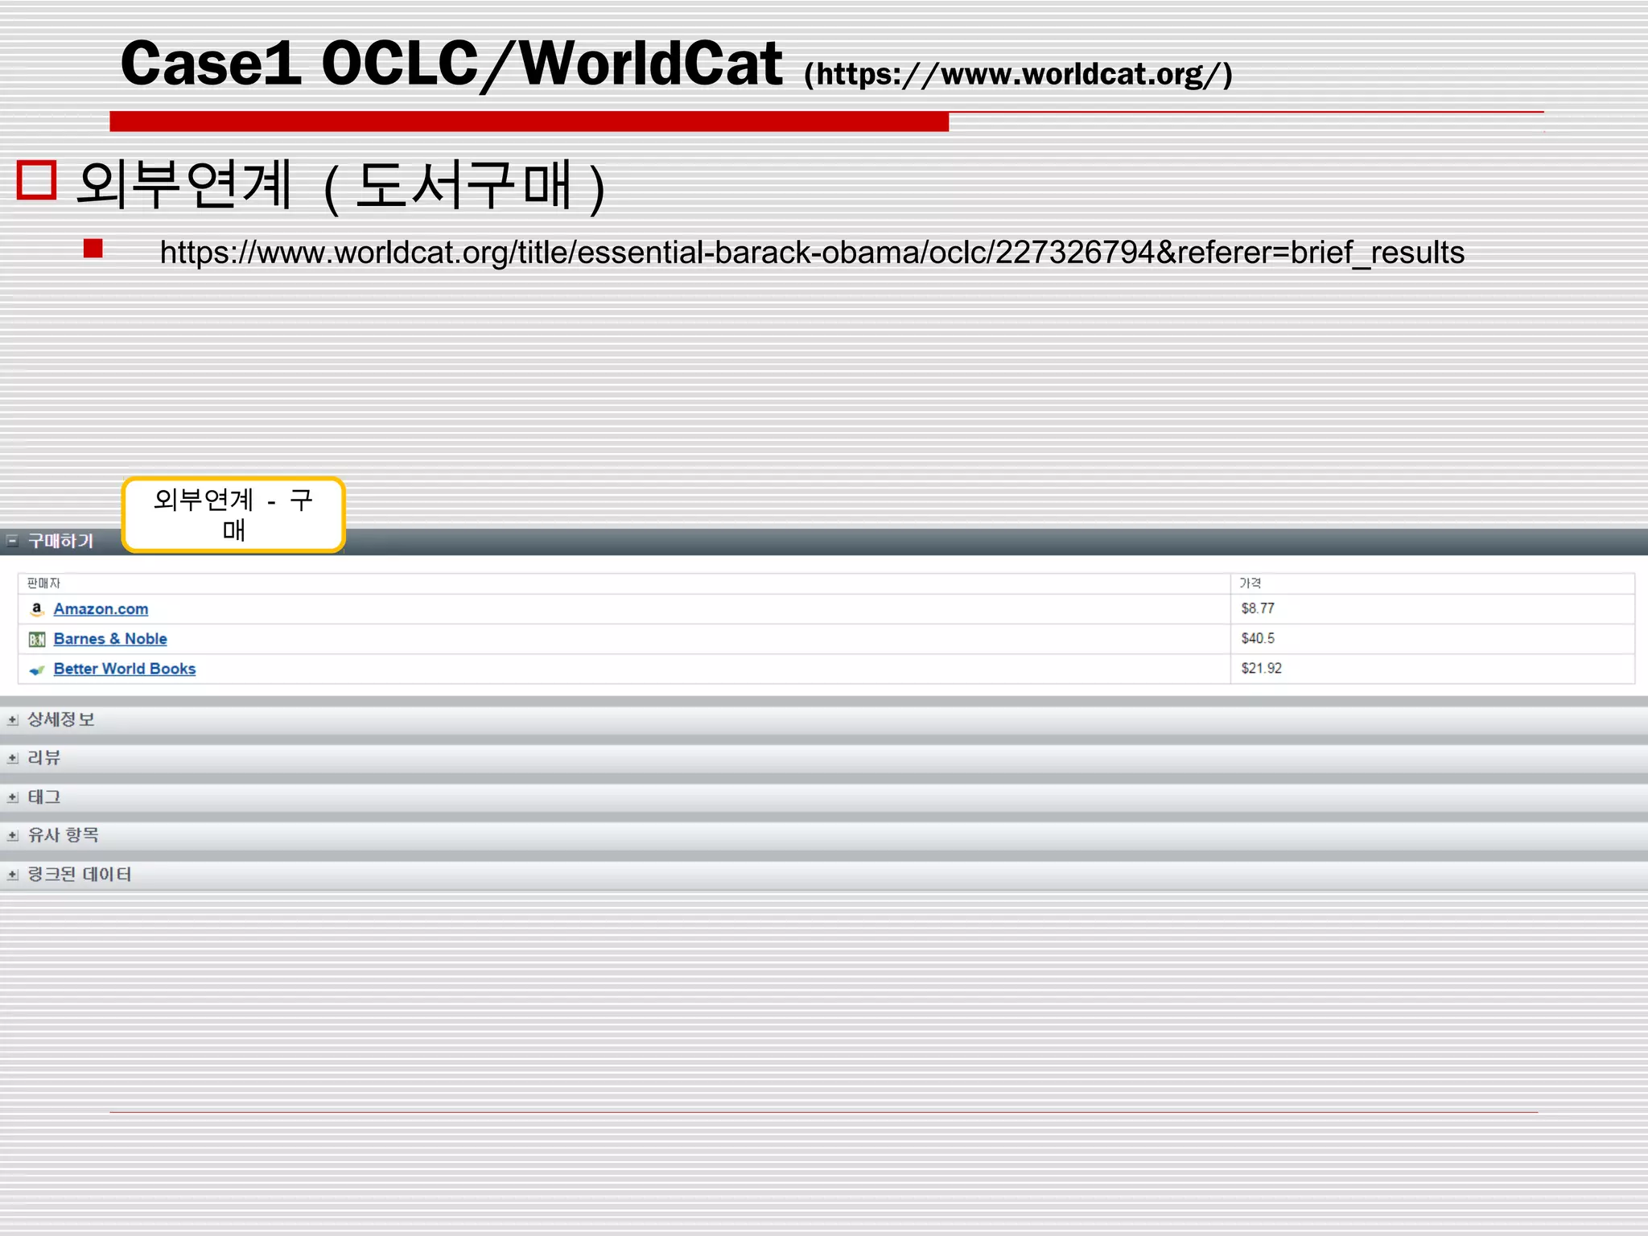Viewport: 1648px width, 1236px height.
Task: Click the essential-barack-obama WorldCat URL text
Action: (812, 253)
